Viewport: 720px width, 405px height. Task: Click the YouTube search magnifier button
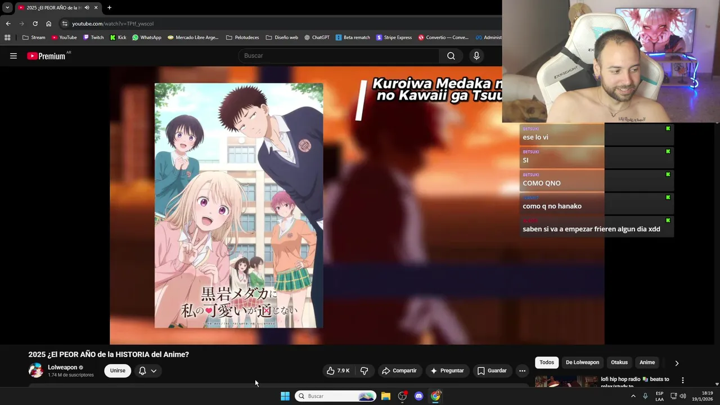pyautogui.click(x=451, y=56)
